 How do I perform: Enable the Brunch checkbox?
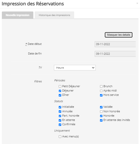coord(101,86)
